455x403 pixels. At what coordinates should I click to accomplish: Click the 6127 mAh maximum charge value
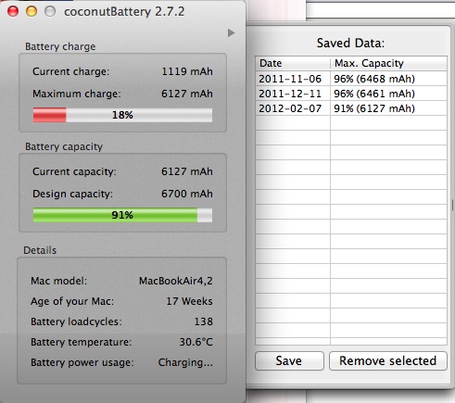(187, 94)
